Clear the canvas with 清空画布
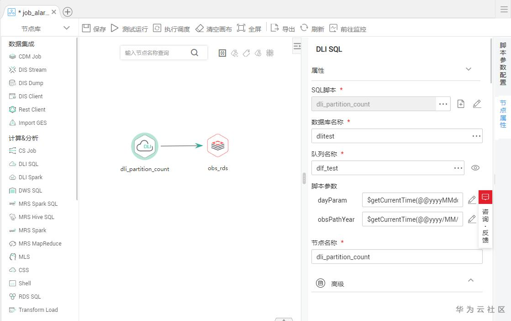The width and height of the screenshot is (511, 321). click(213, 29)
